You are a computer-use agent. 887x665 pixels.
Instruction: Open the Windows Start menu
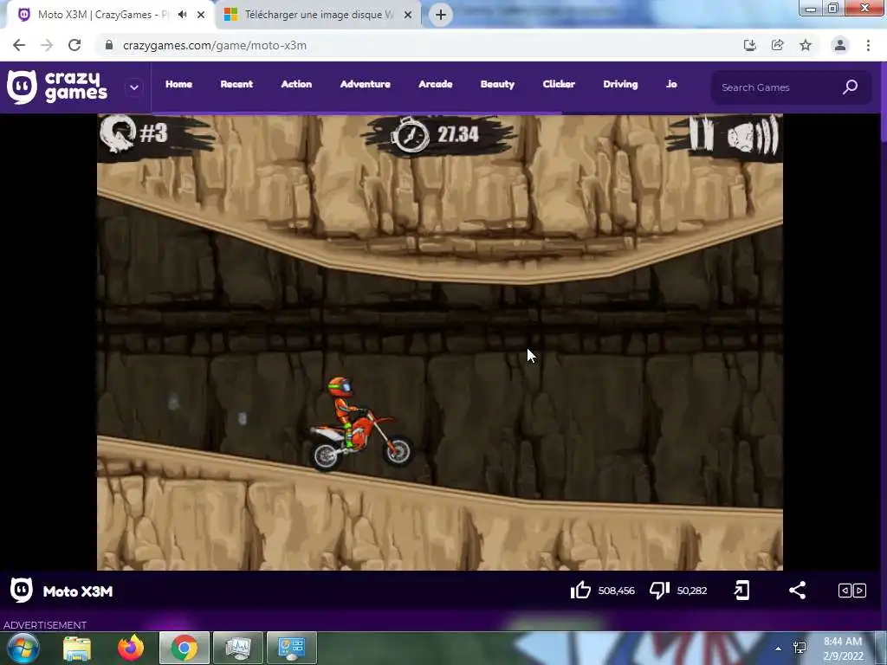23,648
